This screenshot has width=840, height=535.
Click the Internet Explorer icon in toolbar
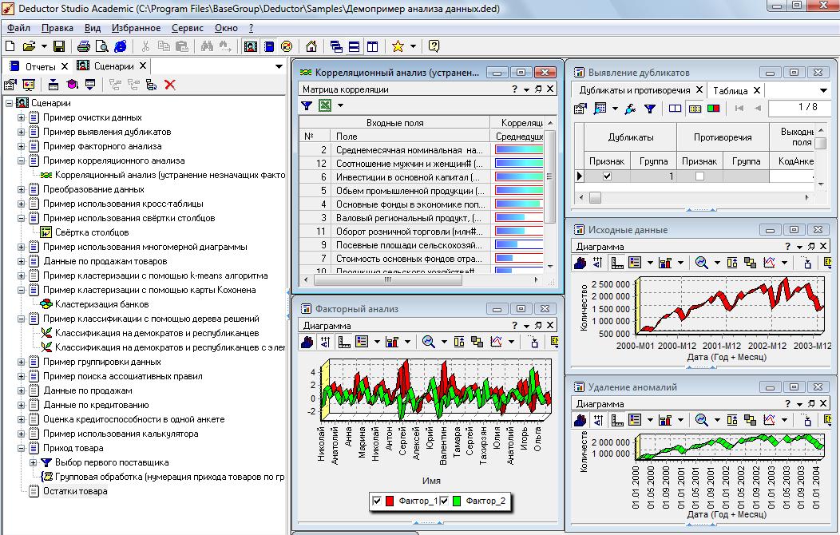121,46
